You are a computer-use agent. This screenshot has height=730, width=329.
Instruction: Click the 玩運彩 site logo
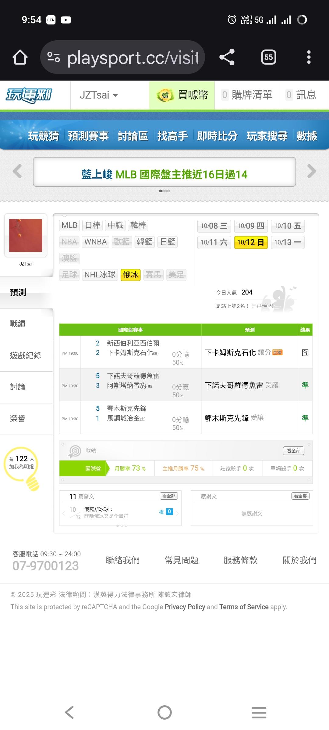(29, 95)
